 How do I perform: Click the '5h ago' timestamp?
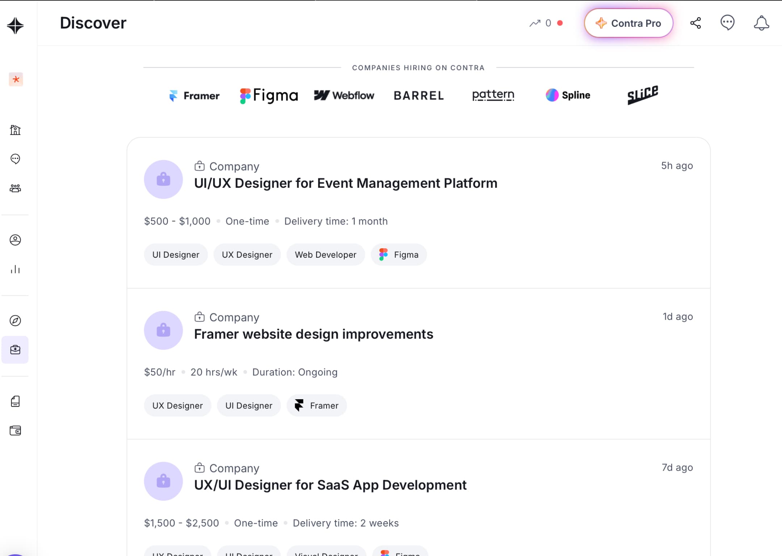click(x=677, y=165)
